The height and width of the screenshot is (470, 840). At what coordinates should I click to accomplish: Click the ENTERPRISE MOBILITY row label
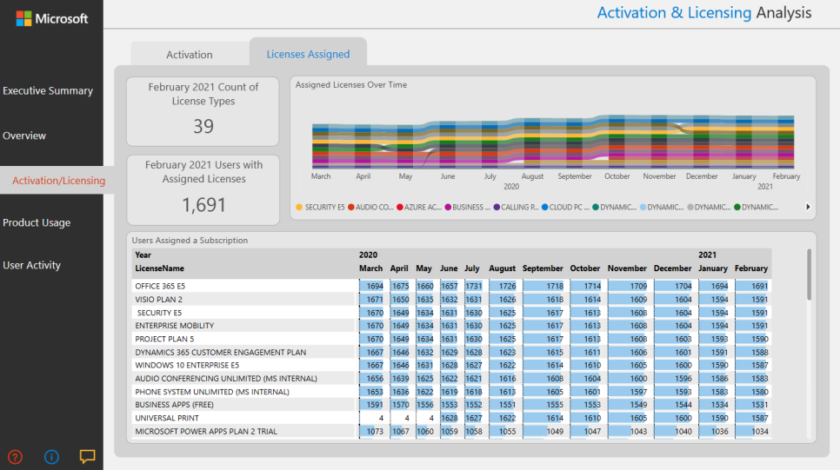click(175, 326)
